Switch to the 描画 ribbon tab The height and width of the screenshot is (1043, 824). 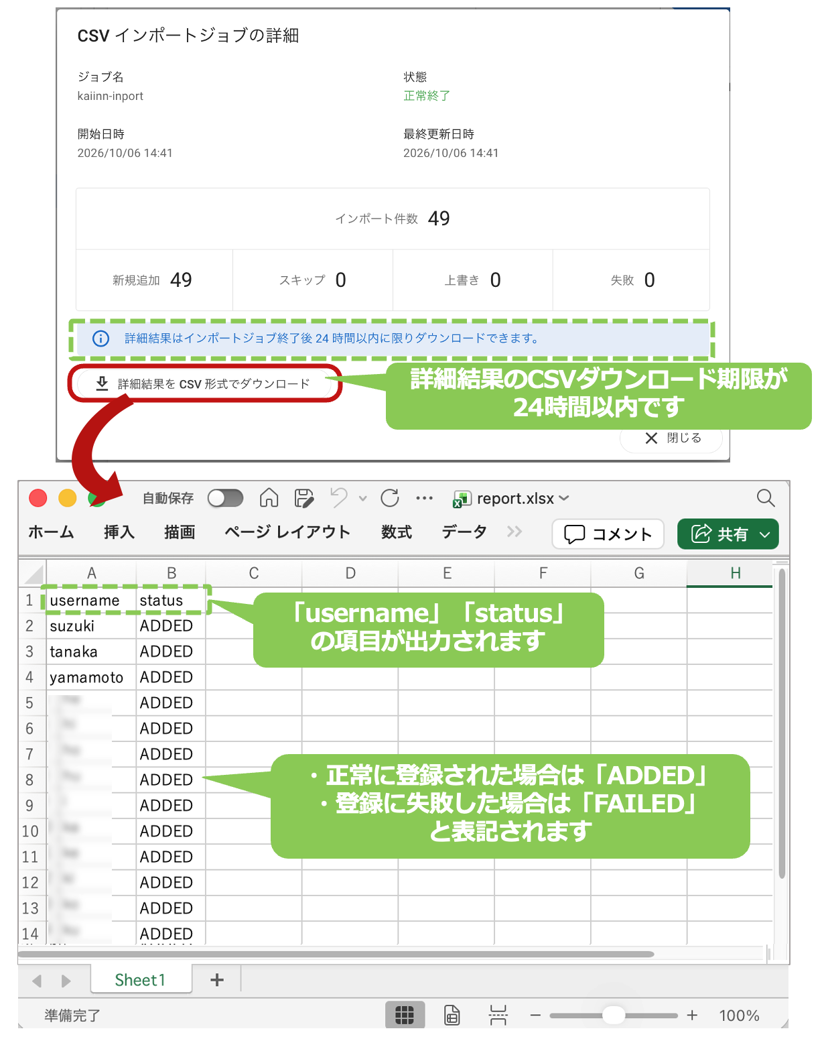[180, 532]
